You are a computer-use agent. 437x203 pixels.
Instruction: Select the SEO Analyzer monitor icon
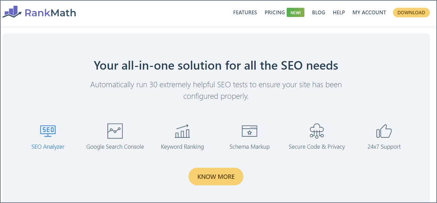[48, 131]
